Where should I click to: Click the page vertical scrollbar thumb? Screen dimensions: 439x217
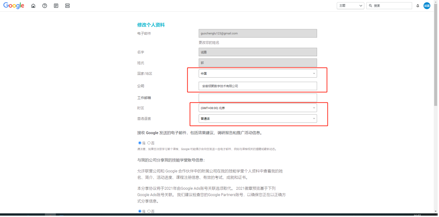[436, 55]
